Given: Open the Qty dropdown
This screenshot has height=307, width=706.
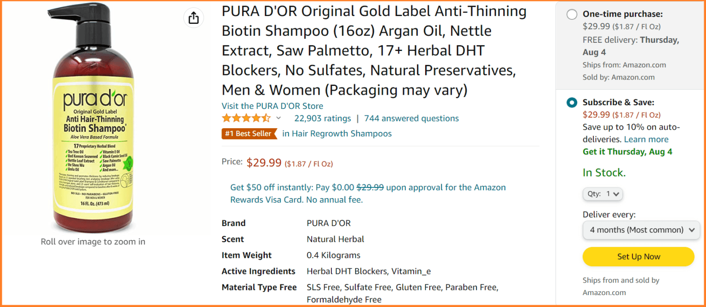Looking at the screenshot, I should tap(603, 194).
